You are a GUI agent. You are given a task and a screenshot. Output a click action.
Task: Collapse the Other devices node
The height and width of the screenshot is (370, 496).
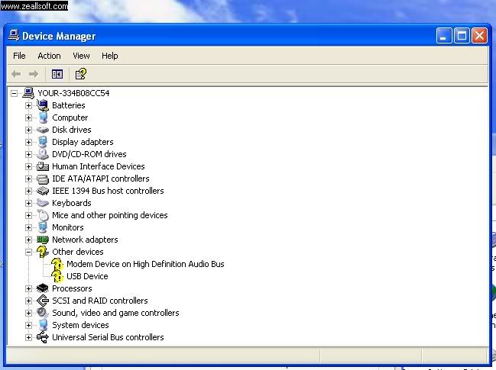[28, 252]
